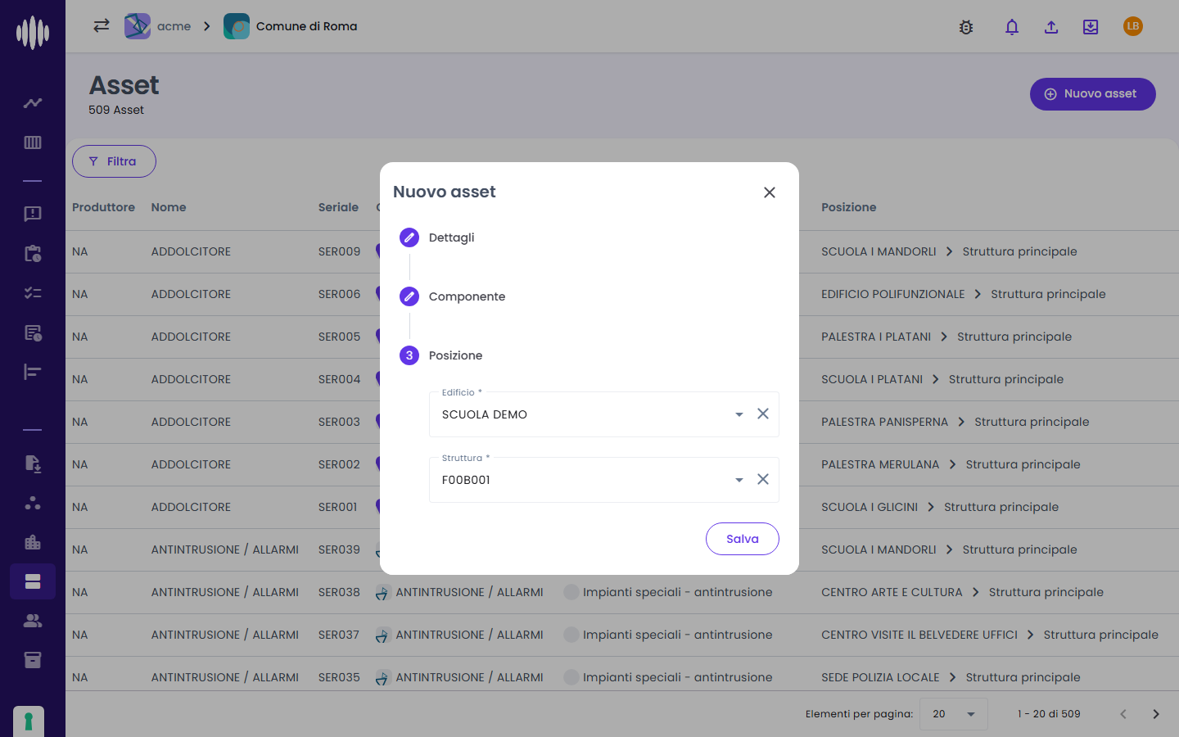Open the Gantt chart icon in sidebar
The width and height of the screenshot is (1179, 737).
coord(33,372)
